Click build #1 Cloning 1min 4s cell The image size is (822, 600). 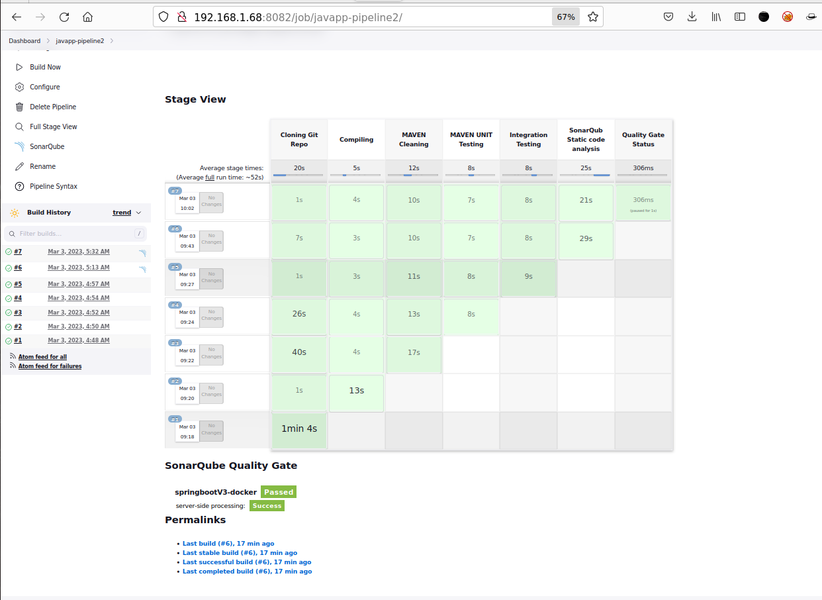[299, 429]
